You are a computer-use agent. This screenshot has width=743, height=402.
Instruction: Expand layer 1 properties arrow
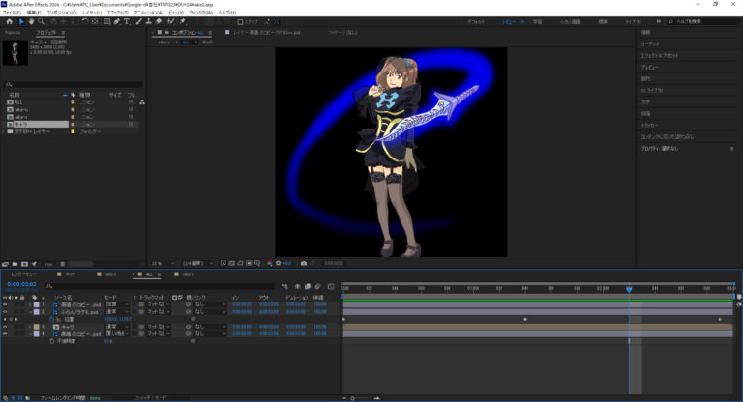[30, 305]
